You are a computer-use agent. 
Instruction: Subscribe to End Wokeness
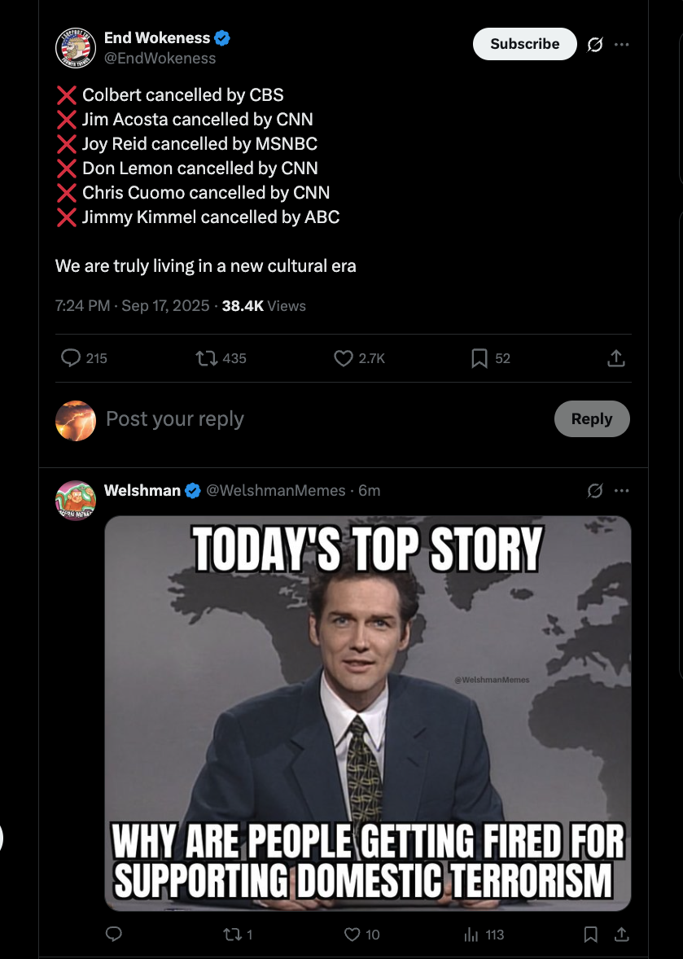tap(524, 44)
